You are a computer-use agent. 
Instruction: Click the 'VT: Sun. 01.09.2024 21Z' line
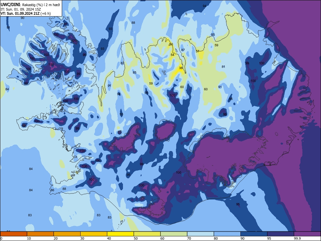20,13
